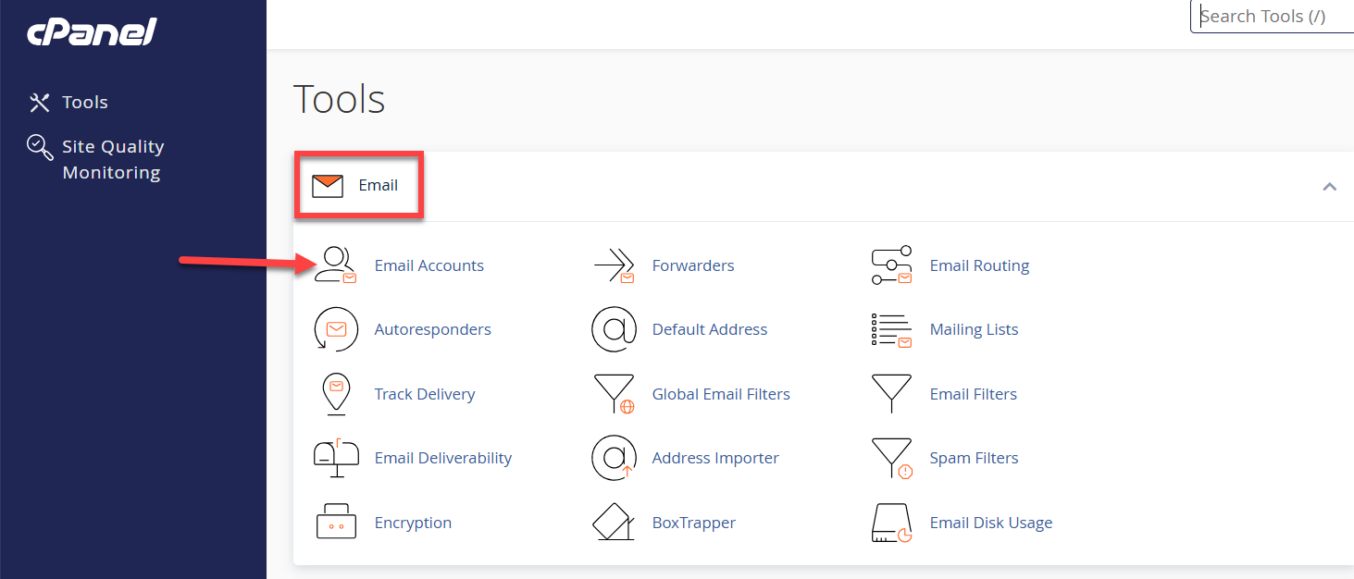
Task: Open the Email Filters link
Action: 974,394
